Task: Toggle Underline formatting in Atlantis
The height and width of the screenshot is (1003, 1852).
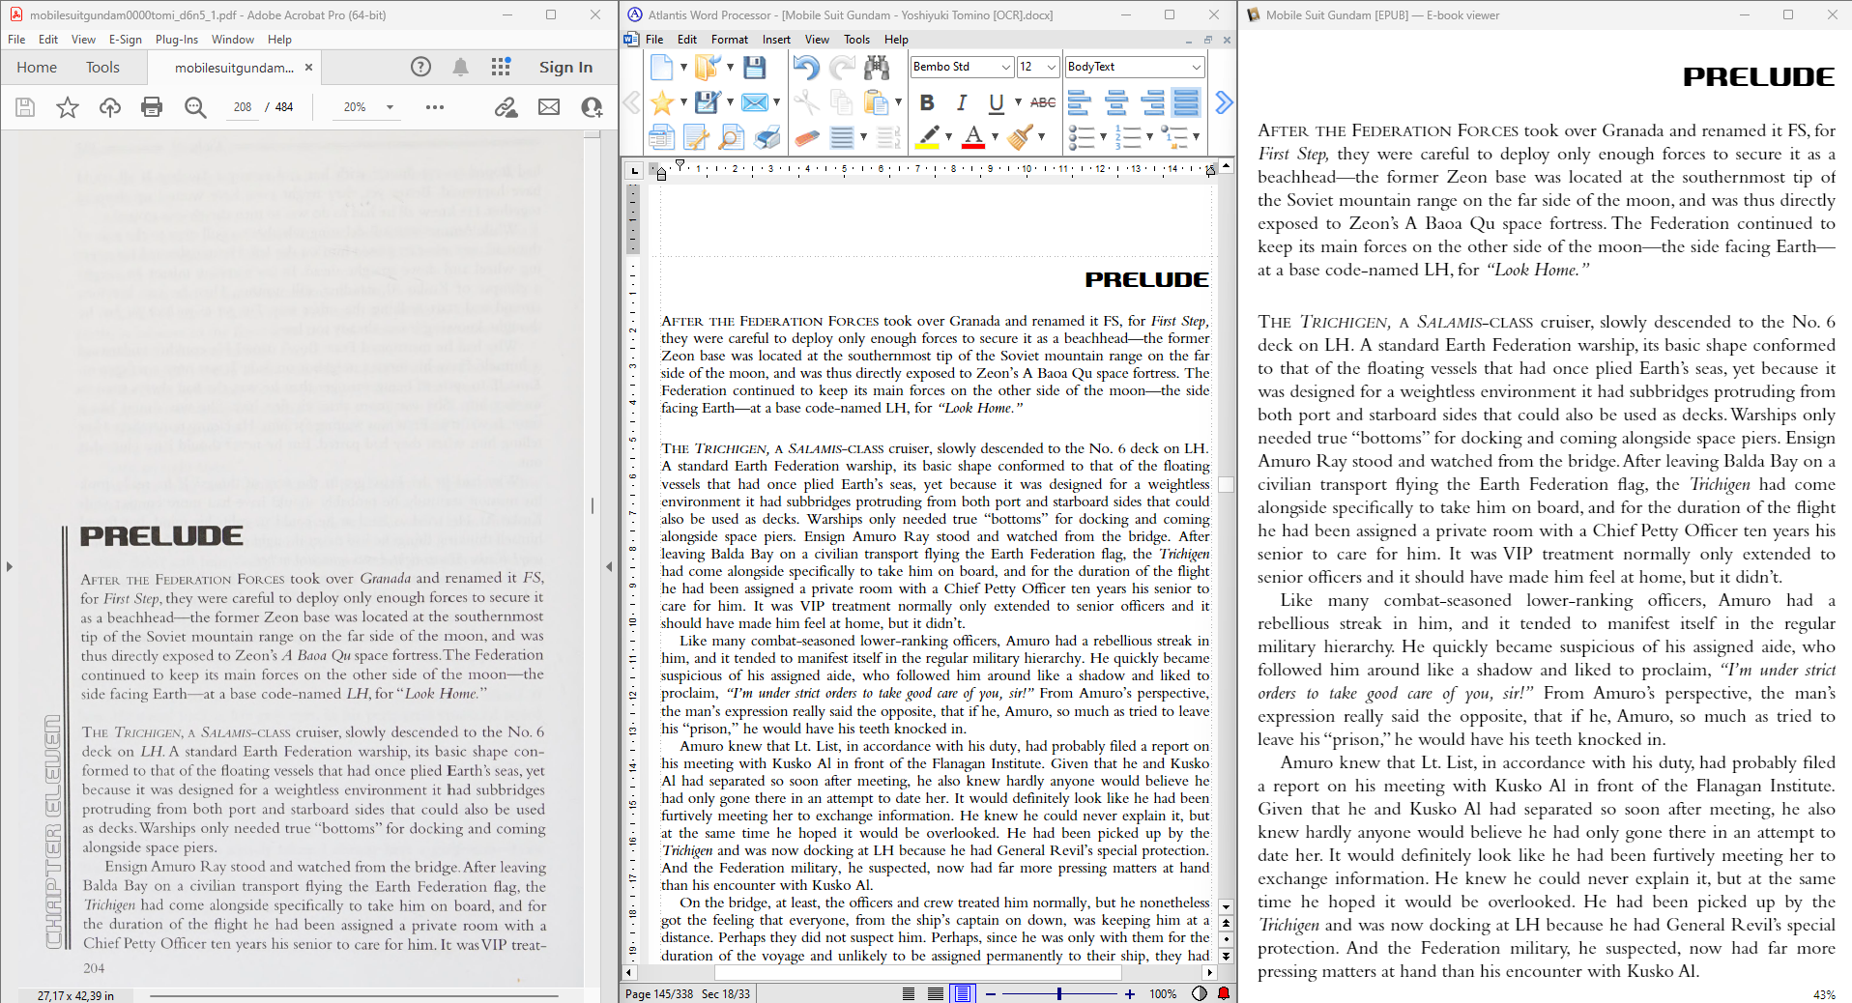Action: click(997, 102)
